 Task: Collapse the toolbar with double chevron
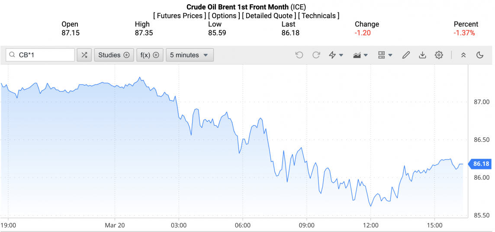[463, 55]
